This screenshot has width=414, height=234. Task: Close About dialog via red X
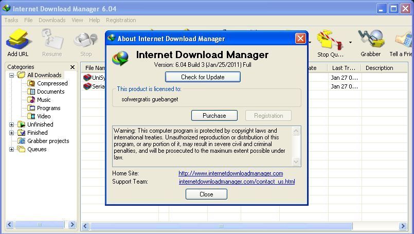coord(300,39)
